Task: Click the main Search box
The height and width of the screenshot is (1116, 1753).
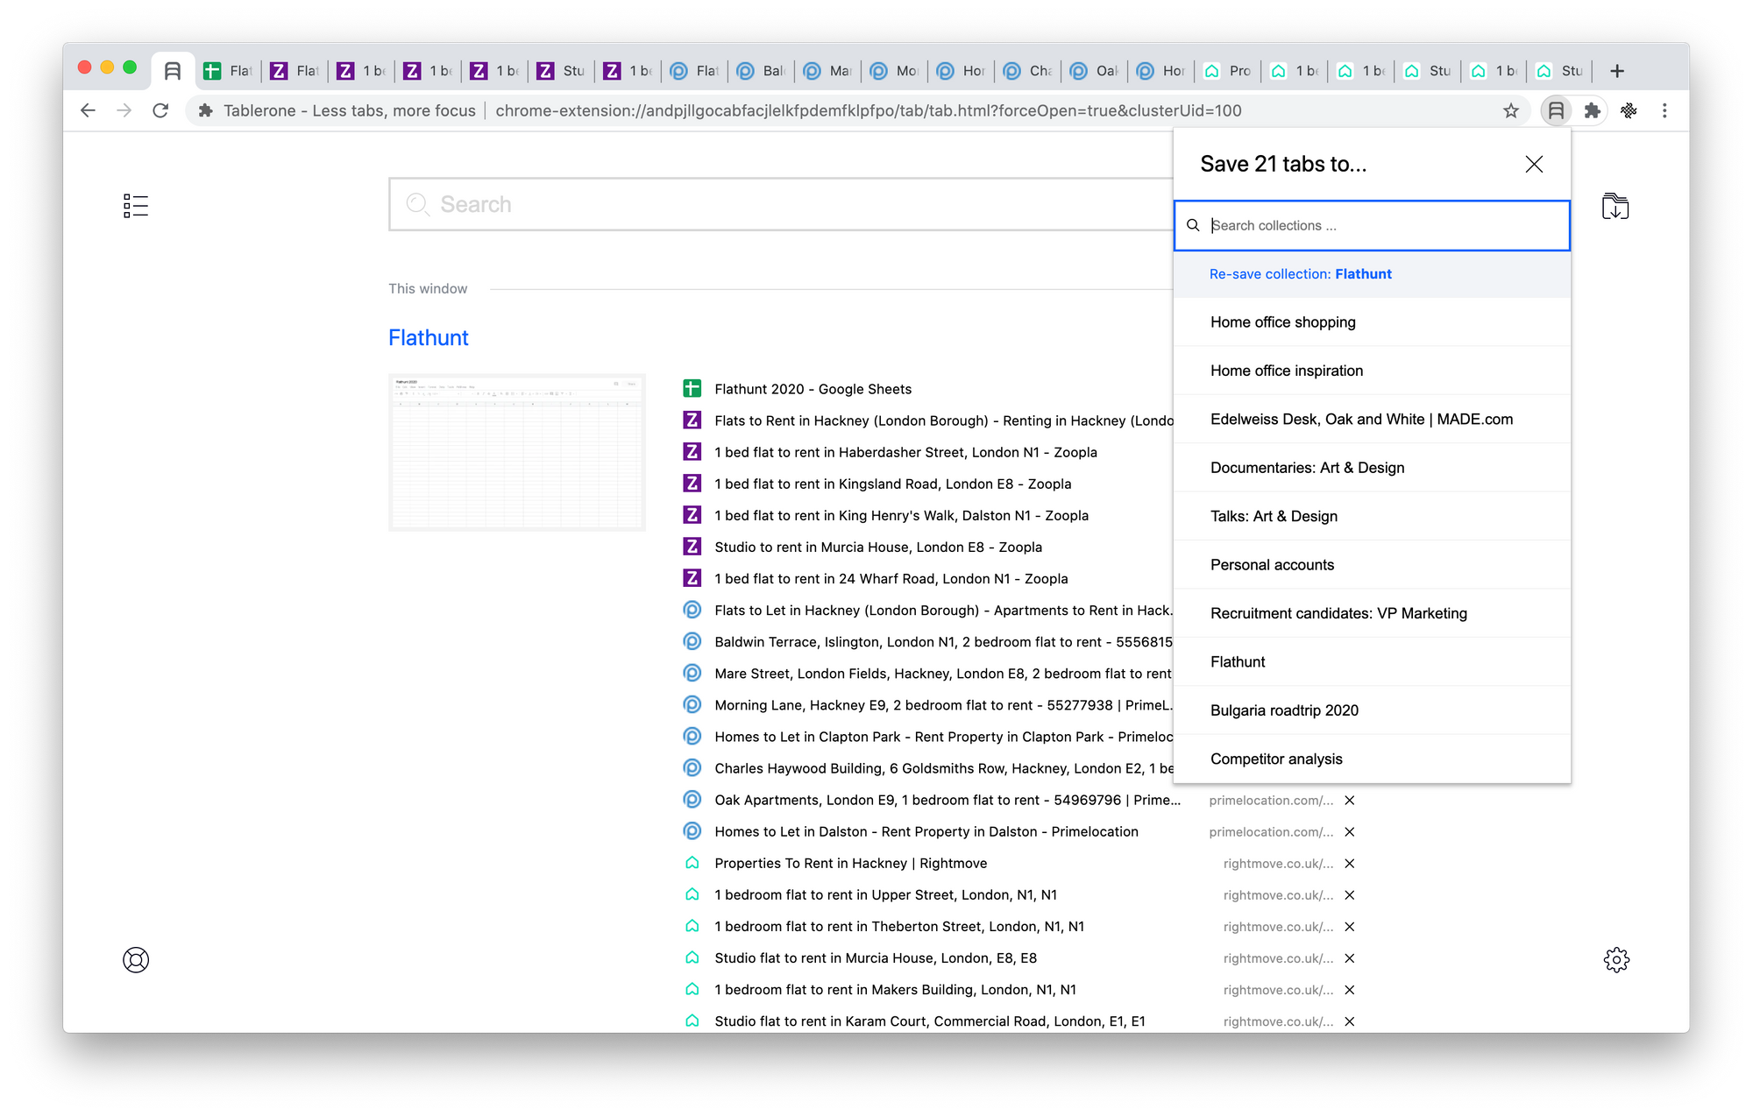Action: [781, 204]
